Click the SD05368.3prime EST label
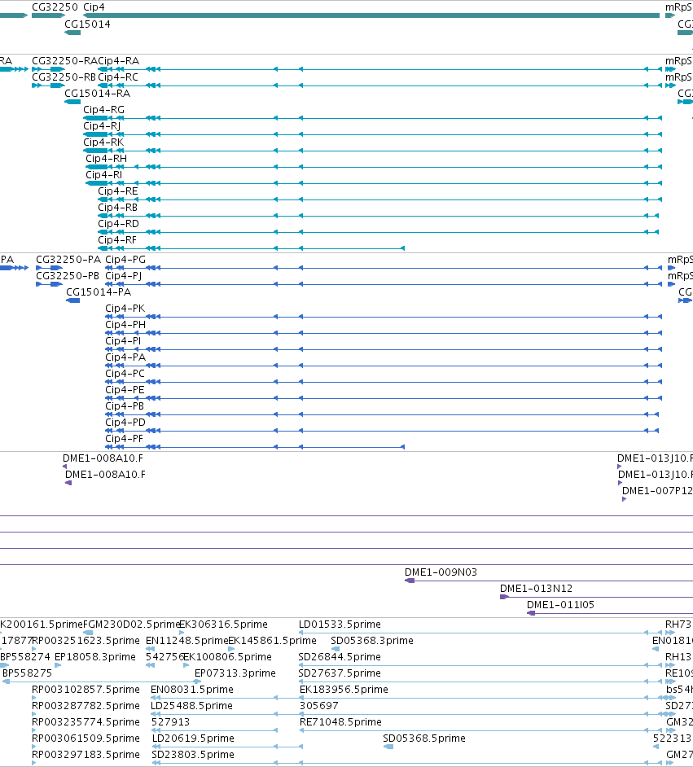693x767 pixels. click(371, 641)
